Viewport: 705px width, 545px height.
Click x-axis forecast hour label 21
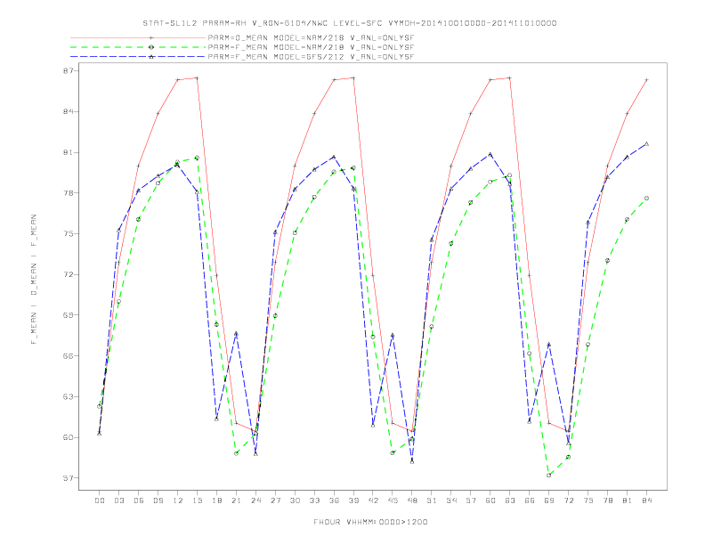pyautogui.click(x=236, y=500)
